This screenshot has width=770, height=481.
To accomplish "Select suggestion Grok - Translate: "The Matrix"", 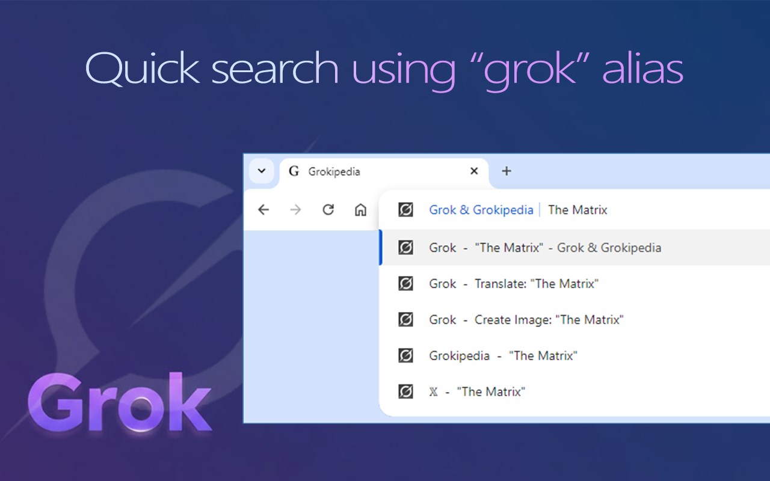I will [574, 284].
